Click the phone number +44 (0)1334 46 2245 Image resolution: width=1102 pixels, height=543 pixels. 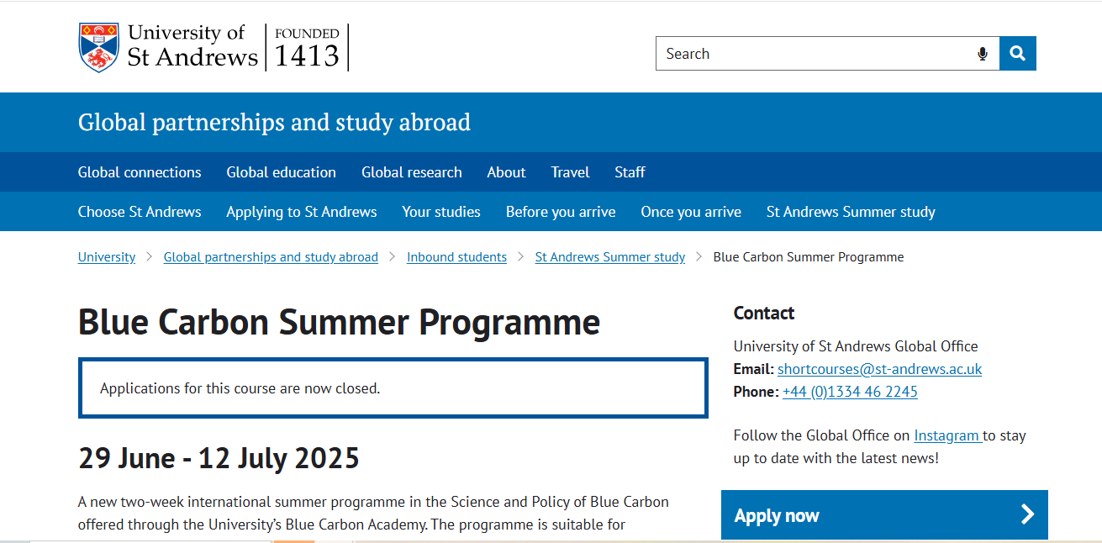click(x=850, y=392)
